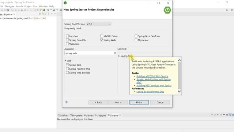Open the Search menu
The image size is (234, 132).
coord(19,7)
